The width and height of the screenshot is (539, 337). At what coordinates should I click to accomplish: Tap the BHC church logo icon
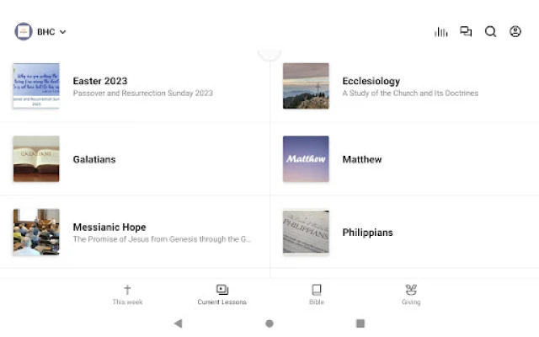click(x=24, y=32)
